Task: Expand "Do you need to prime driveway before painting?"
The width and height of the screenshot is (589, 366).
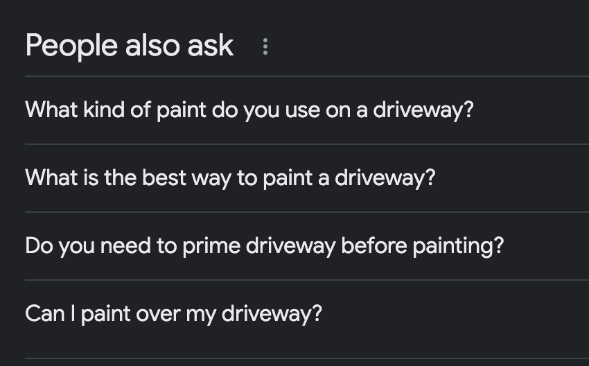Action: pos(264,246)
